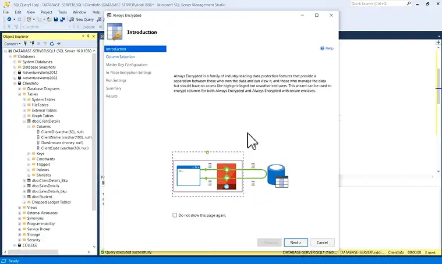Open the Activity Monitor icon in Object Explorer

point(59,44)
